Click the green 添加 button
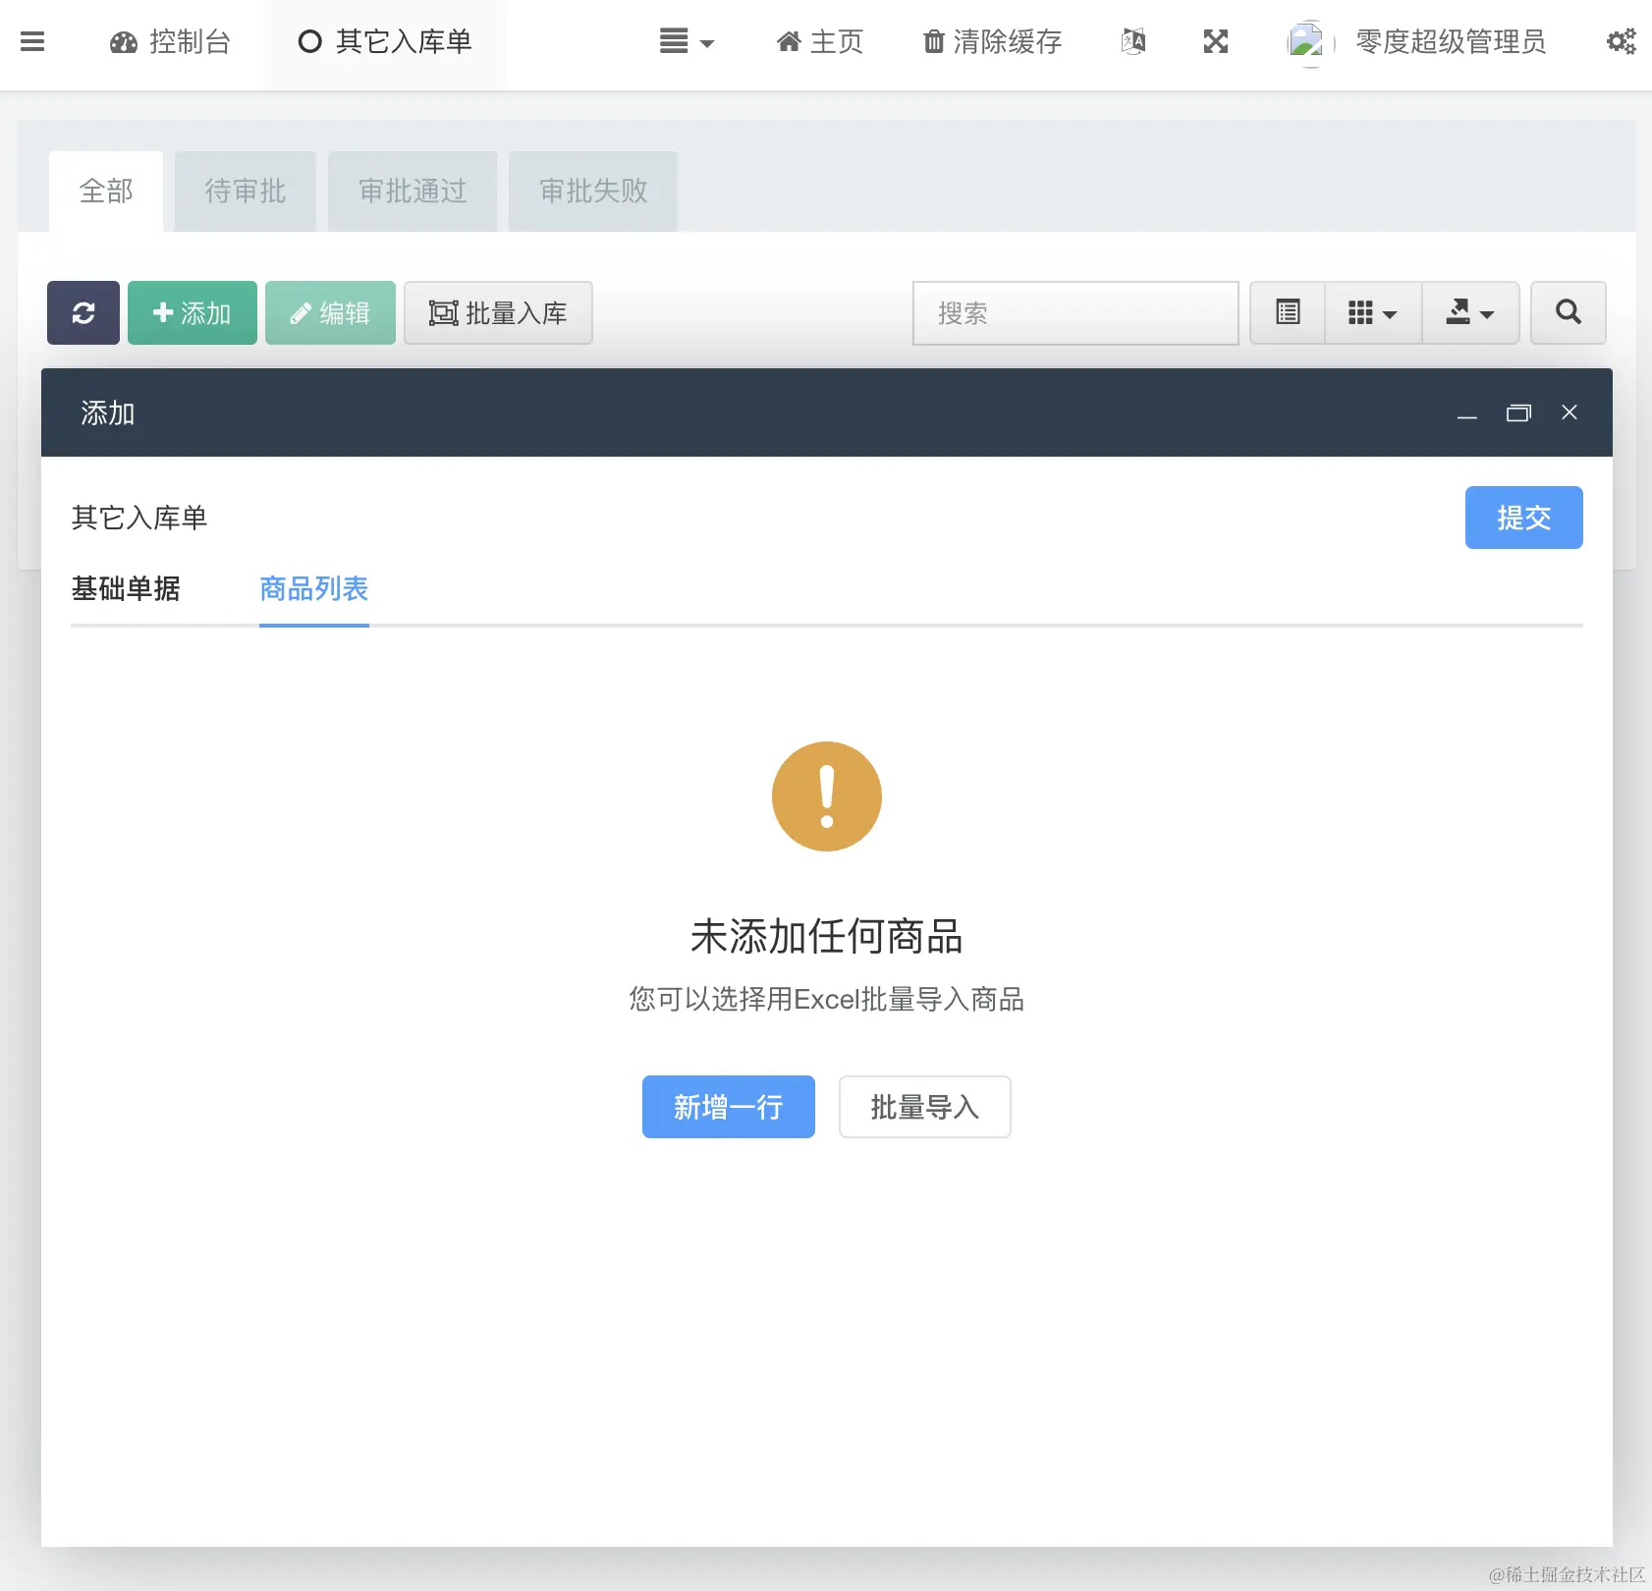Image resolution: width=1652 pixels, height=1591 pixels. pyautogui.click(x=193, y=313)
